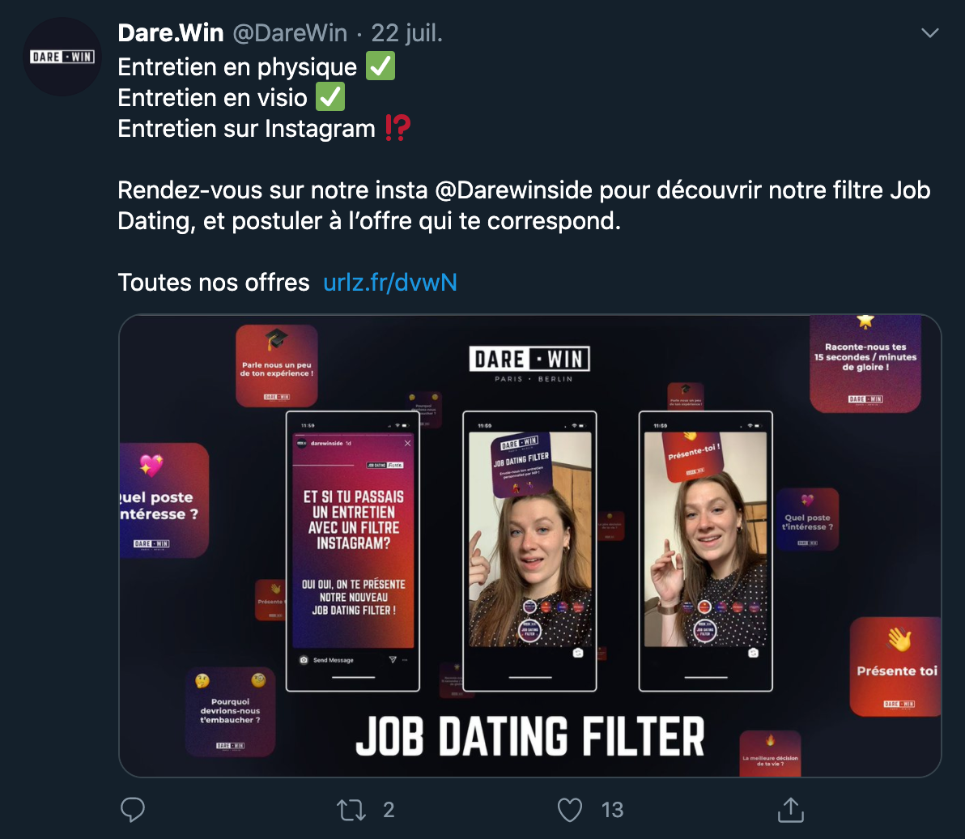This screenshot has width=965, height=839.
Task: Select the large Présente toi waving hand card
Action: [895, 667]
